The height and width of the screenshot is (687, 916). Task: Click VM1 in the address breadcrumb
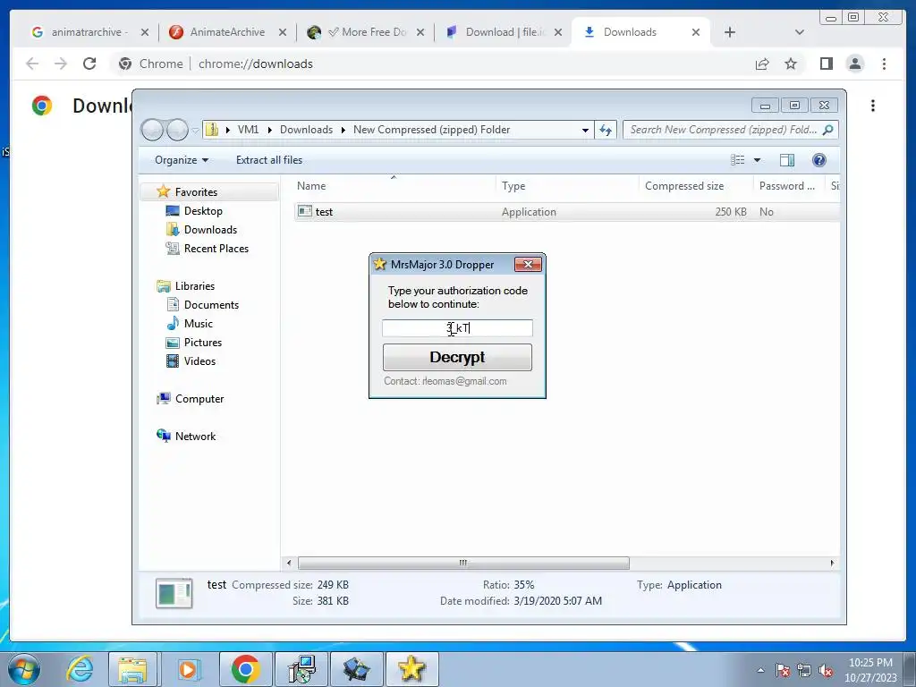tap(248, 130)
